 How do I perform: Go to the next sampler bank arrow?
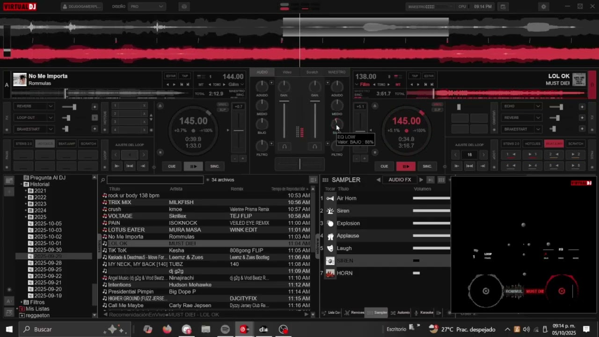coord(421,180)
